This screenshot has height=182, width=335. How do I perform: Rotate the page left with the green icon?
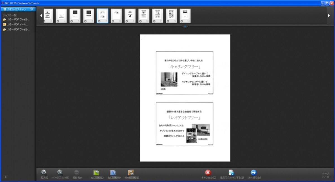click(96, 173)
